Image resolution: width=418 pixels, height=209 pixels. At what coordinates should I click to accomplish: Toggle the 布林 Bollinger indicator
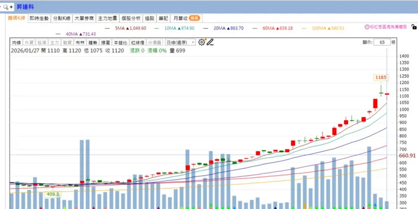[x=80, y=42]
